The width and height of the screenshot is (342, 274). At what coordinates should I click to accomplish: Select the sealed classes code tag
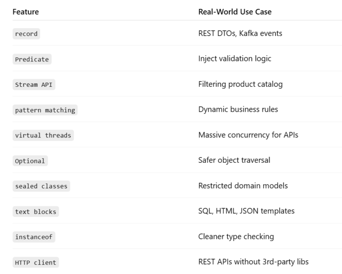tap(41, 186)
